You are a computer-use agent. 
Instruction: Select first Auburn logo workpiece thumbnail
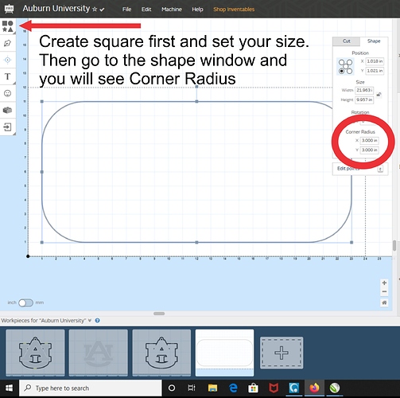coord(35,353)
